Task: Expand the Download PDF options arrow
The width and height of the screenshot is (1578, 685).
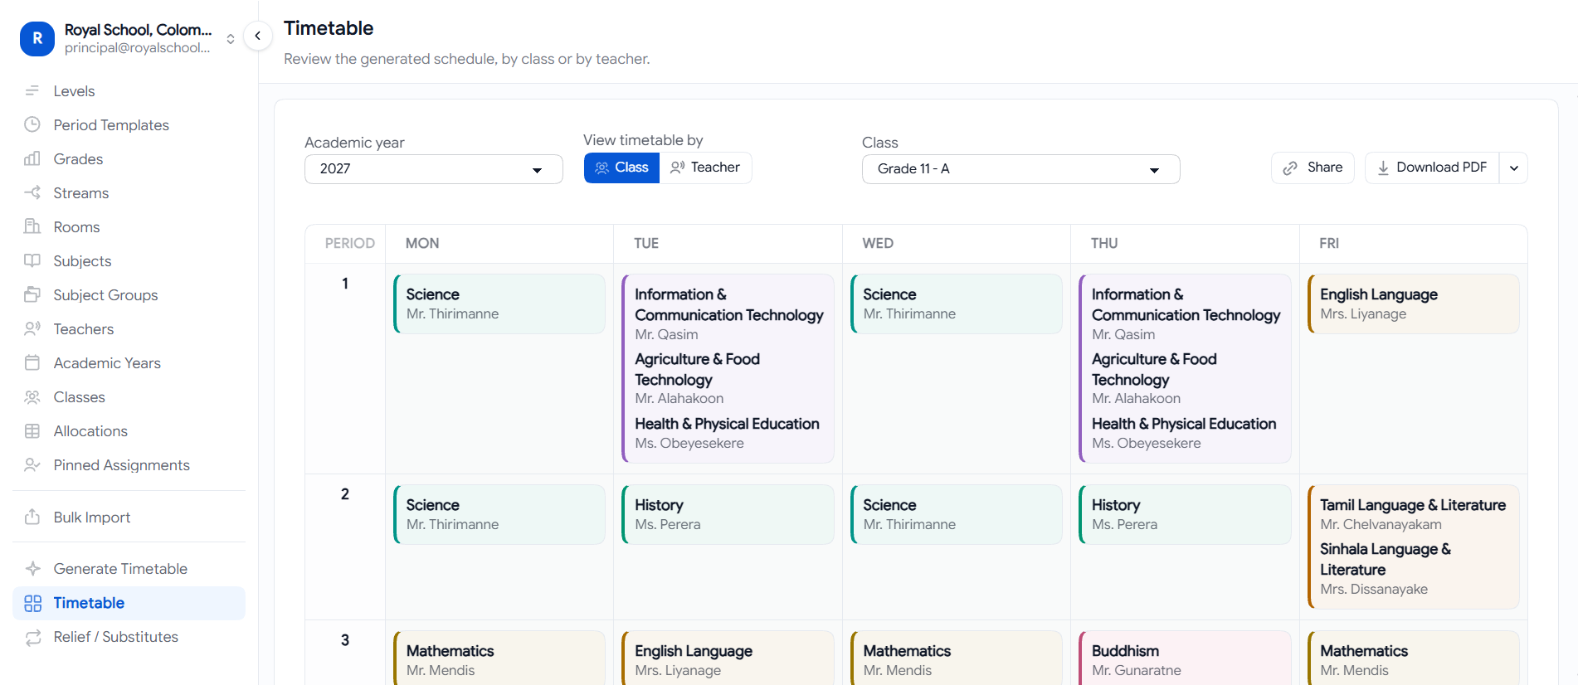Action: pyautogui.click(x=1514, y=168)
